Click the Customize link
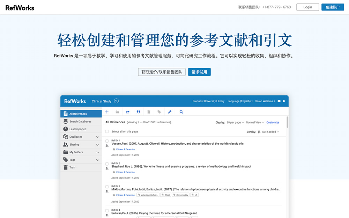The width and height of the screenshot is (349, 218). pyautogui.click(x=273, y=122)
